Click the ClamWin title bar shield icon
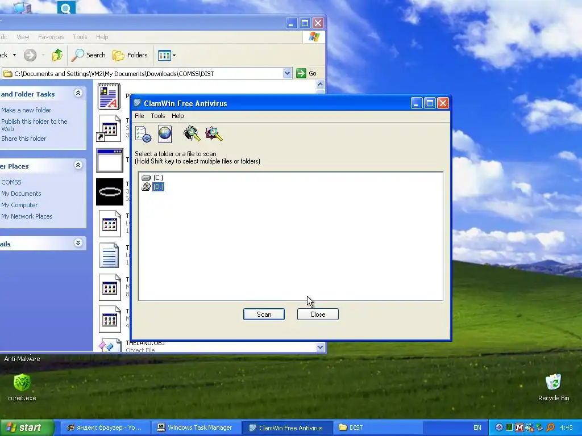This screenshot has width=582, height=436. coord(138,103)
